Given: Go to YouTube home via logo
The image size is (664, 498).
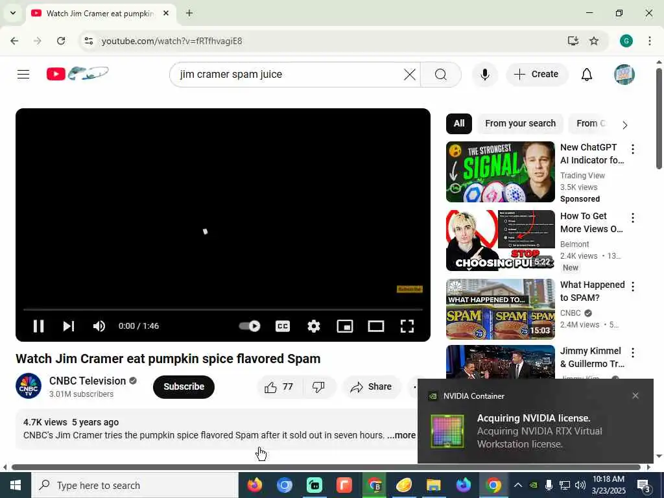Looking at the screenshot, I should [78, 74].
